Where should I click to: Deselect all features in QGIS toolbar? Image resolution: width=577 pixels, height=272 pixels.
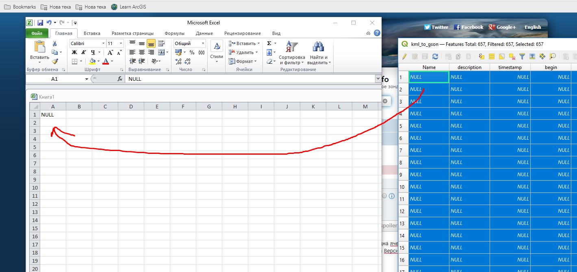point(512,56)
